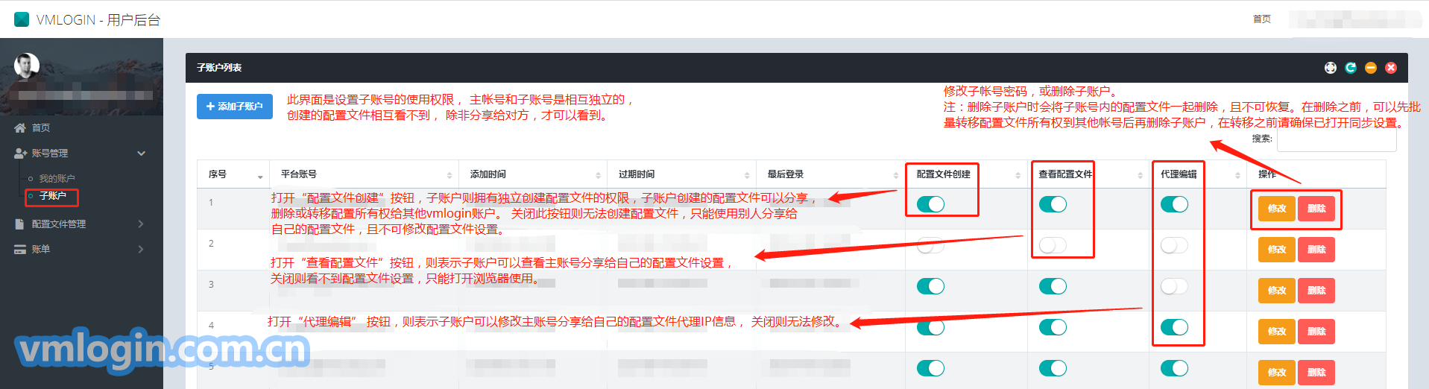Screen dimensions: 1429x389
Task: Click the 搜索 input field
Action: point(1337,140)
